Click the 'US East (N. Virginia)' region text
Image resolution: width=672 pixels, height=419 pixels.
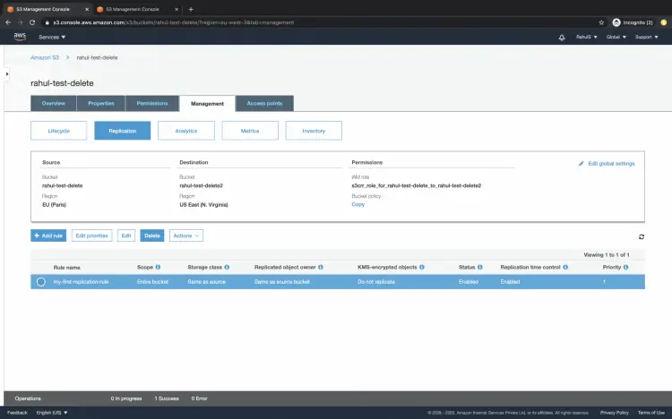[203, 205]
